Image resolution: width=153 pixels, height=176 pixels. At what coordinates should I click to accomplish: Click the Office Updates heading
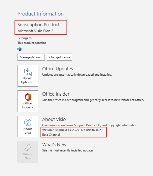coord(57,69)
